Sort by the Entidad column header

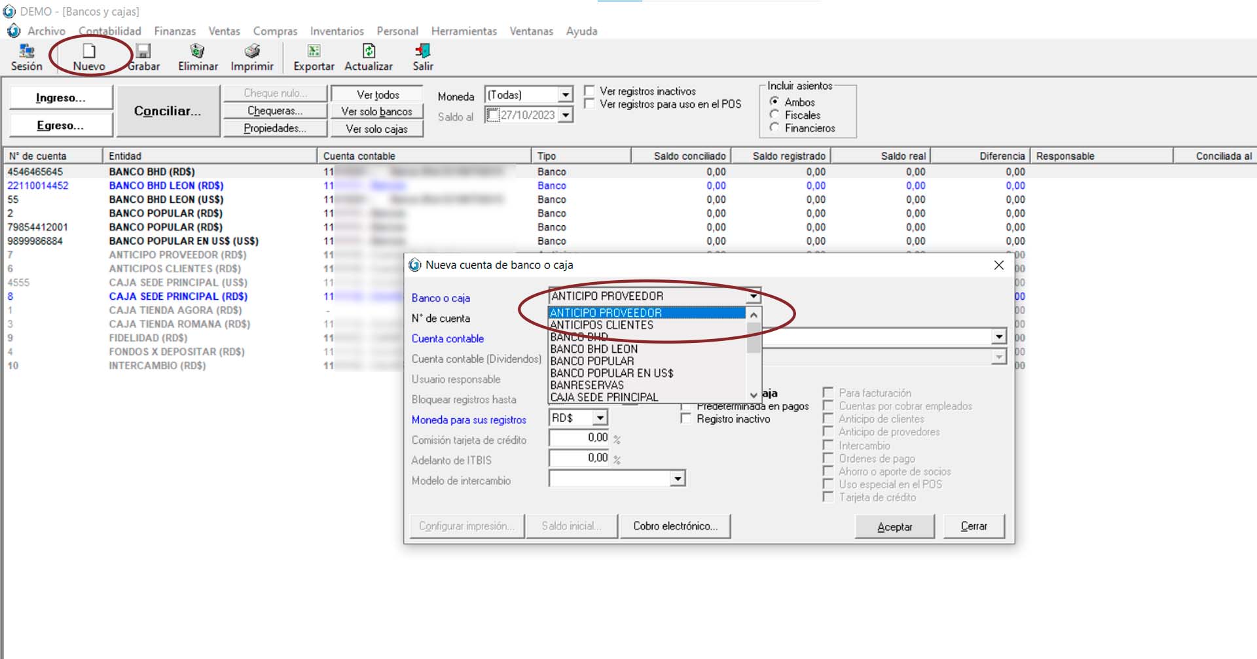point(209,156)
